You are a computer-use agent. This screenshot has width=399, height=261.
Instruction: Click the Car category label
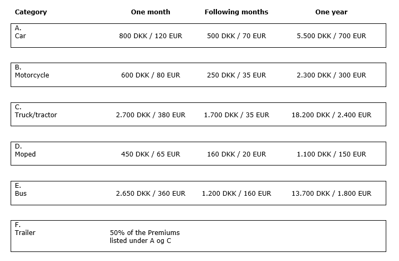click(20, 36)
